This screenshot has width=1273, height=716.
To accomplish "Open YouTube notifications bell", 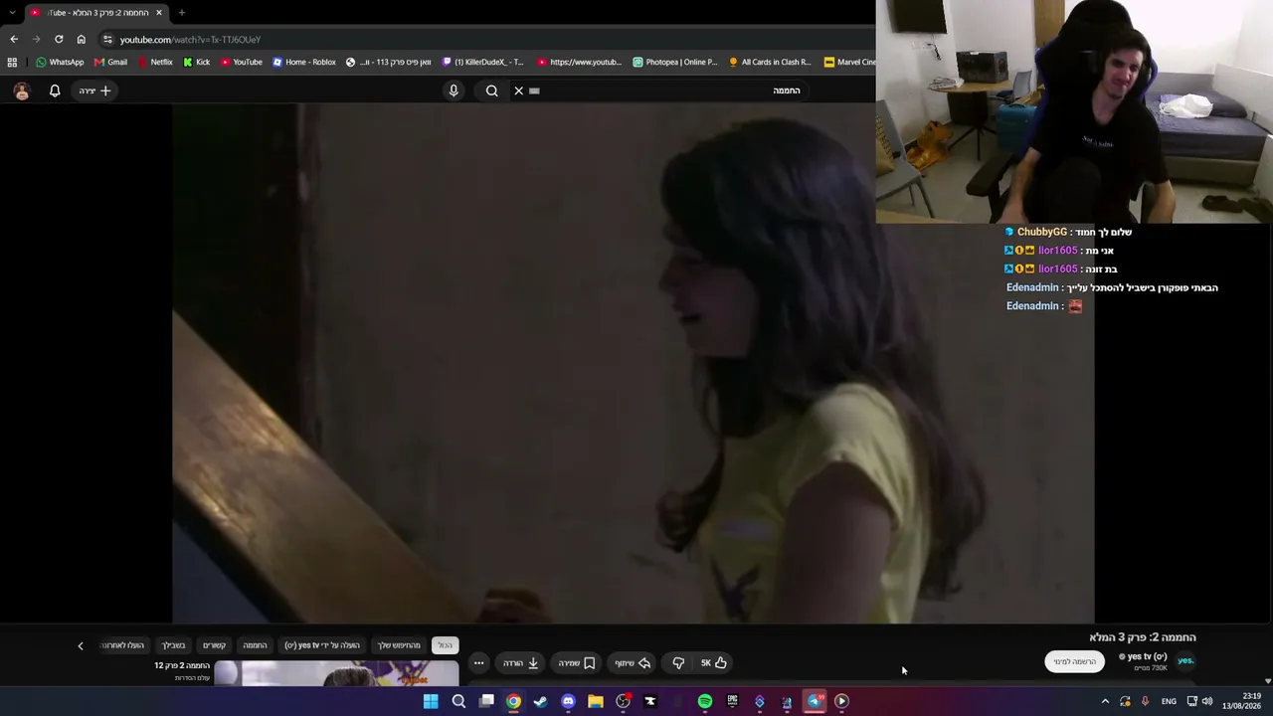I will 55,90.
